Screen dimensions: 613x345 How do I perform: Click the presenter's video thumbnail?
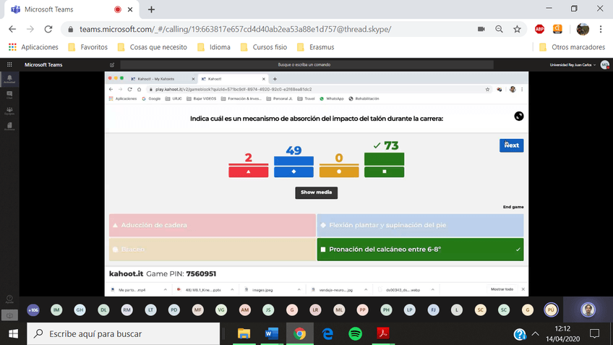(x=588, y=310)
